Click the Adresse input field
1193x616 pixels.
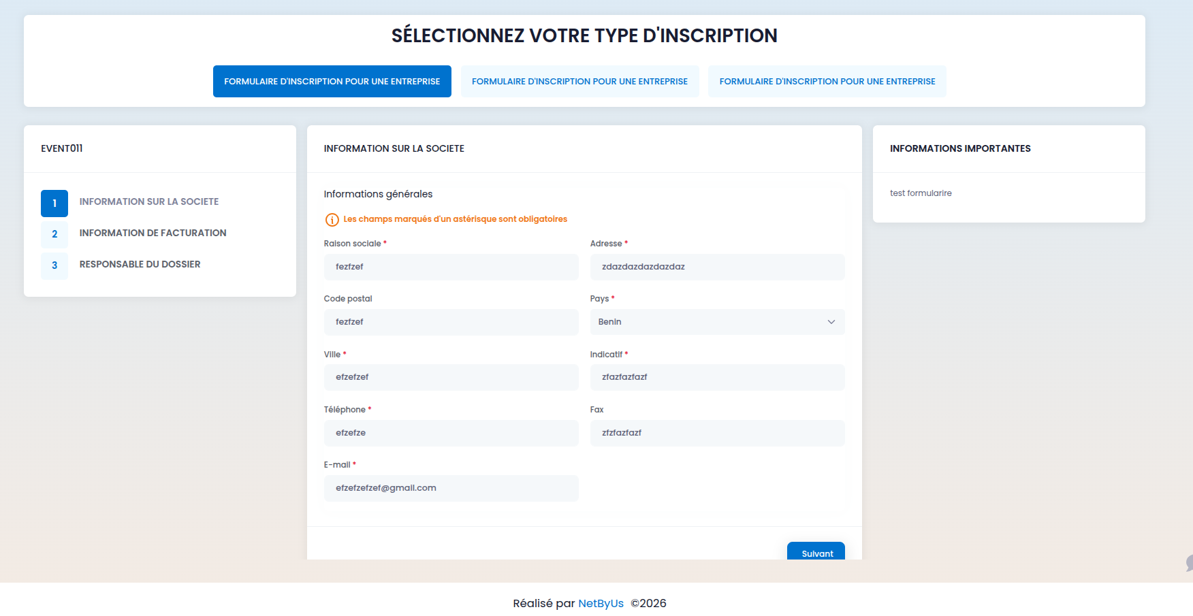point(717,267)
